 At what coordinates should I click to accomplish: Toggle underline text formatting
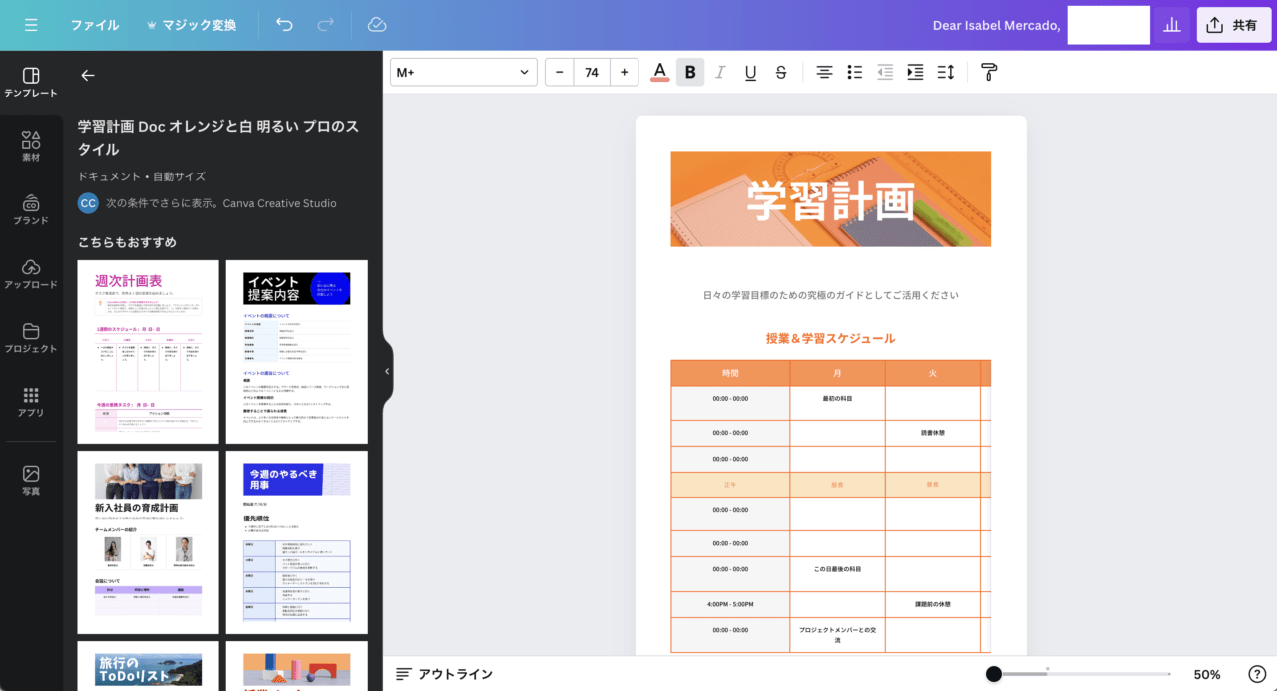[750, 72]
